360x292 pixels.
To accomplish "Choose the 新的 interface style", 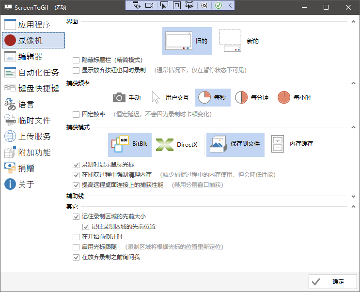I will 238,41.
